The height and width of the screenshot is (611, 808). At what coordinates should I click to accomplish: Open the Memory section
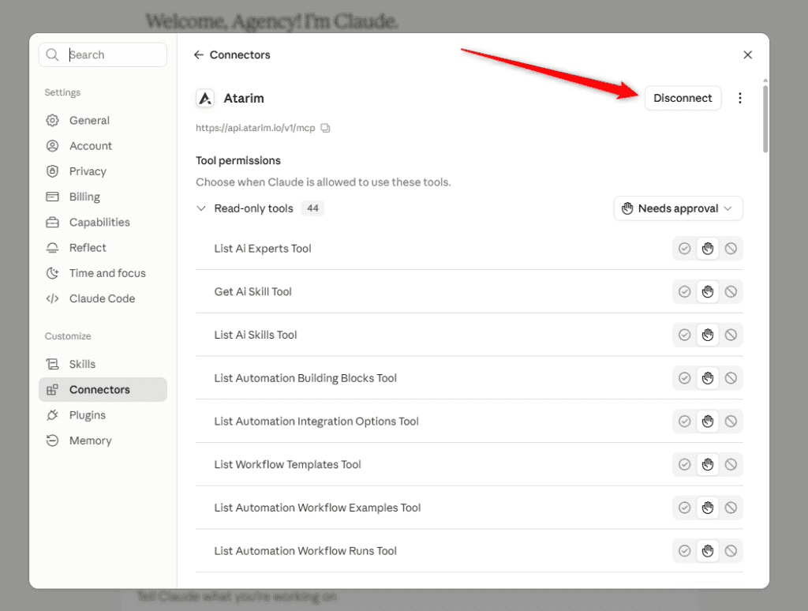(x=103, y=440)
